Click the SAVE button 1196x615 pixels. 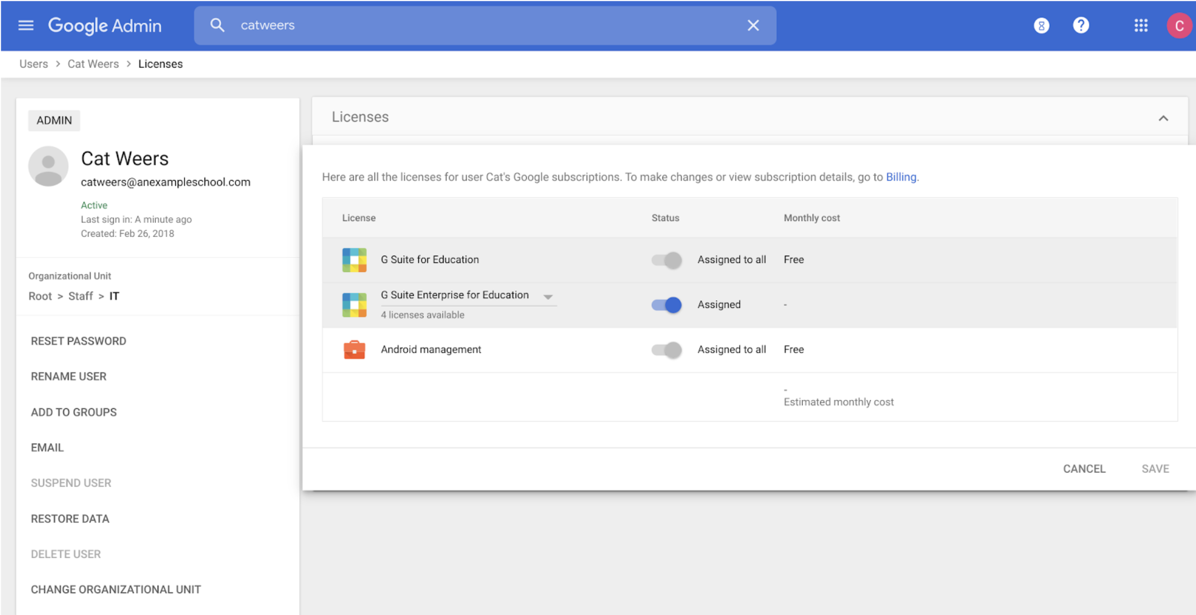pyautogui.click(x=1155, y=468)
